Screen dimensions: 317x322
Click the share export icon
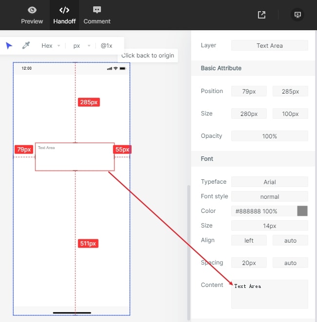click(x=261, y=15)
